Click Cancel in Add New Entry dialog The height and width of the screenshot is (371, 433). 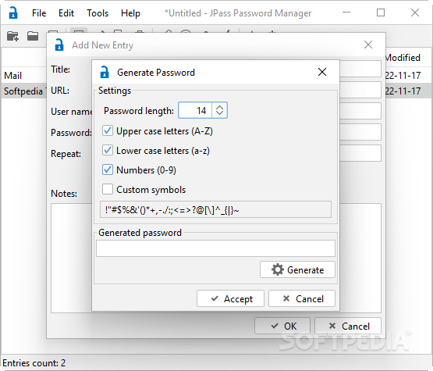point(348,326)
